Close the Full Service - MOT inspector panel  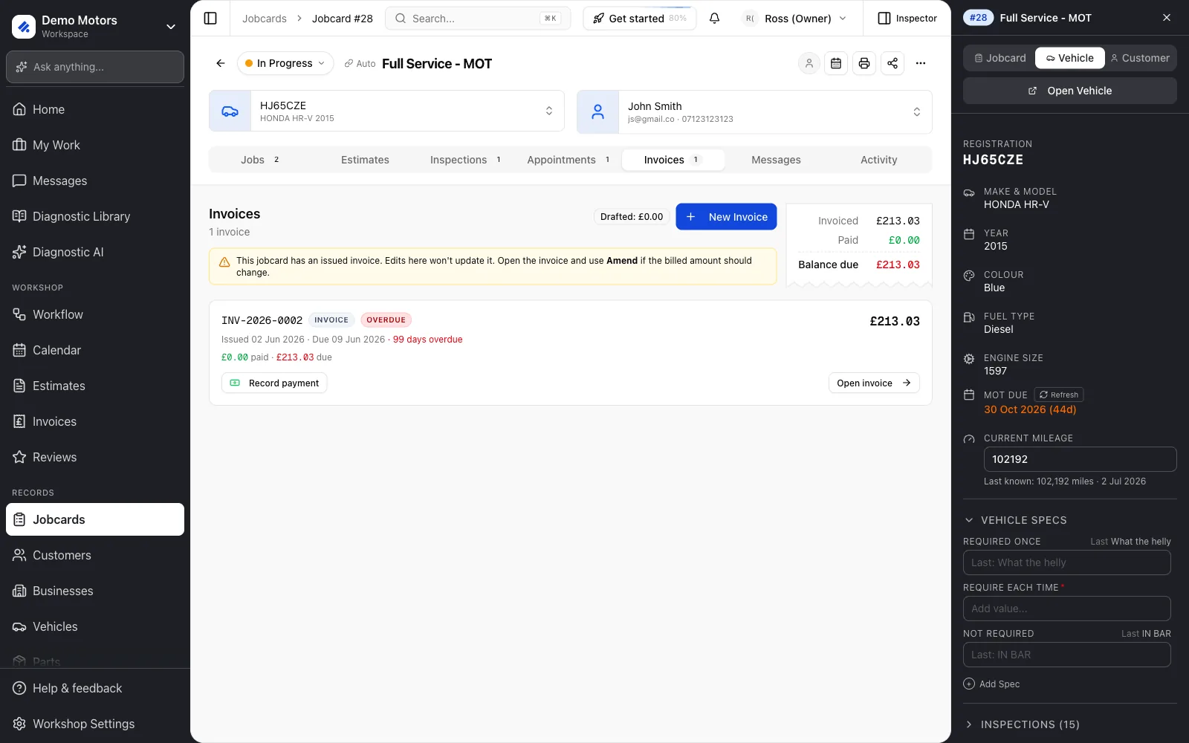pyautogui.click(x=1167, y=18)
